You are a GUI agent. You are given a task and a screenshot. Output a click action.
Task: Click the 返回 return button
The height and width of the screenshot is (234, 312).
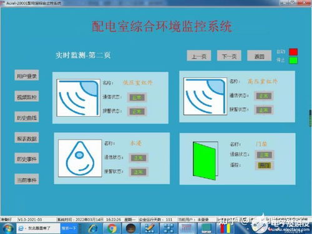[259, 56]
